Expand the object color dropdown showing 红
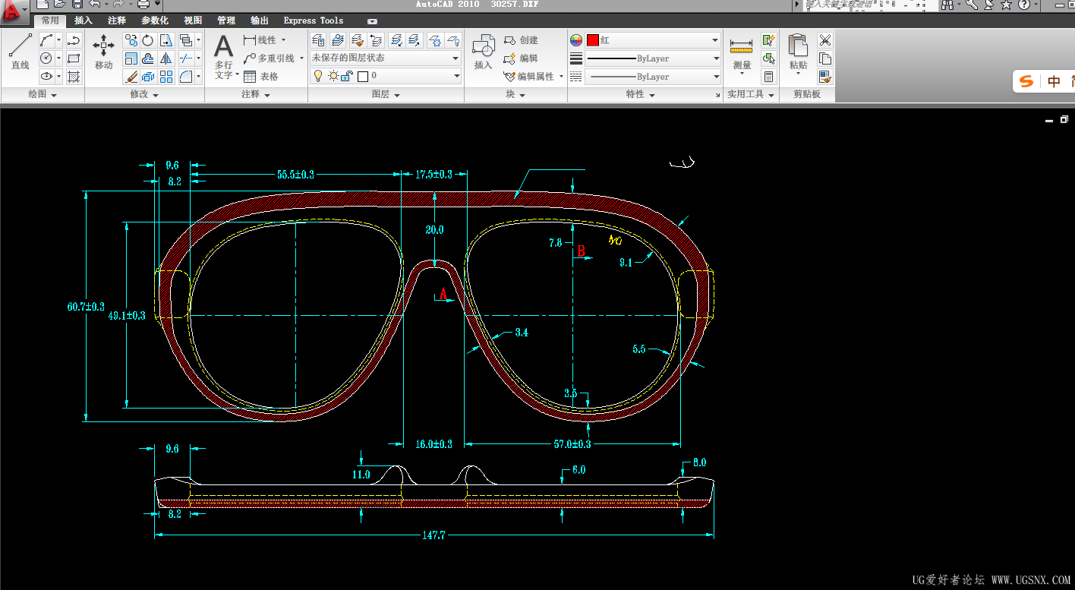 pyautogui.click(x=715, y=40)
